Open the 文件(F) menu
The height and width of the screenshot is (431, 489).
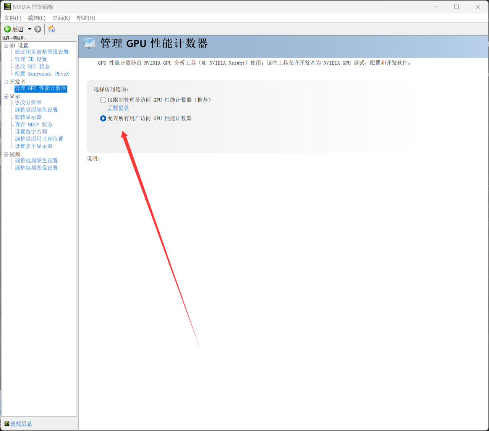tap(13, 18)
